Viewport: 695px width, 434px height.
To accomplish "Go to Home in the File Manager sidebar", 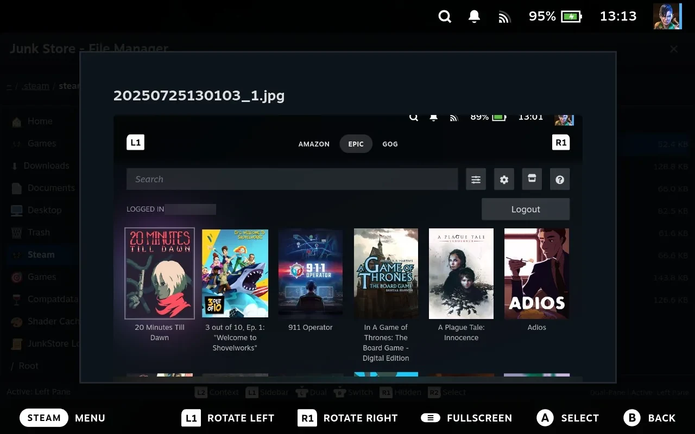I will [33, 122].
